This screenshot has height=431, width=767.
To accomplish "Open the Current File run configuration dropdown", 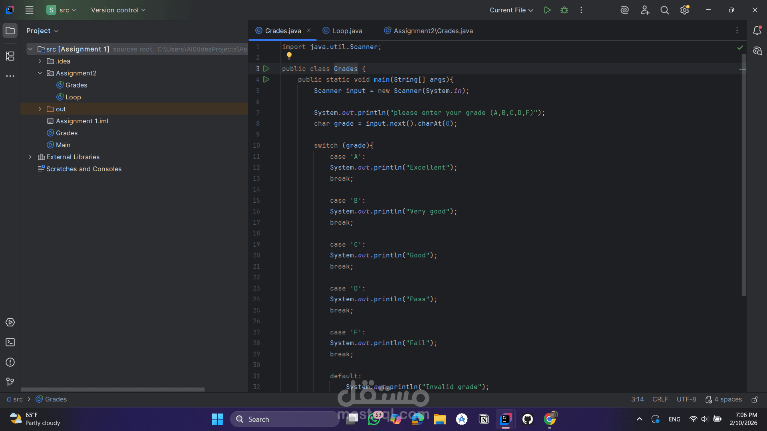I will [511, 10].
